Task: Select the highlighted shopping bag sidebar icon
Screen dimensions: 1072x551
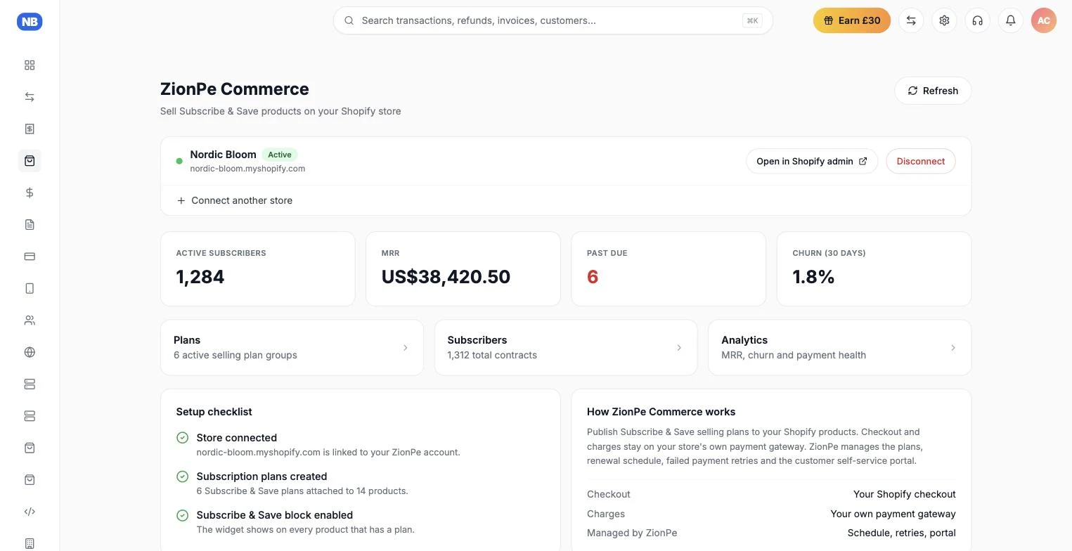Action: tap(30, 161)
